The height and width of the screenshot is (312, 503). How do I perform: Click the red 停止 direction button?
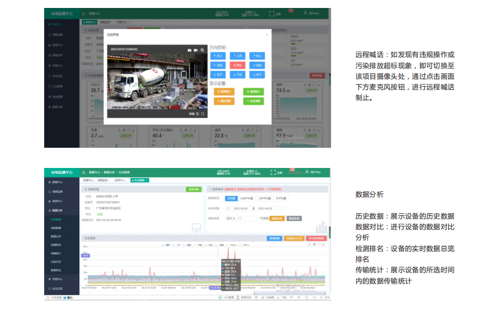(238, 65)
